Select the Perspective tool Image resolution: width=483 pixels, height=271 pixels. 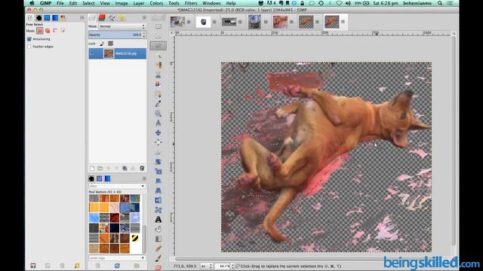158,190
